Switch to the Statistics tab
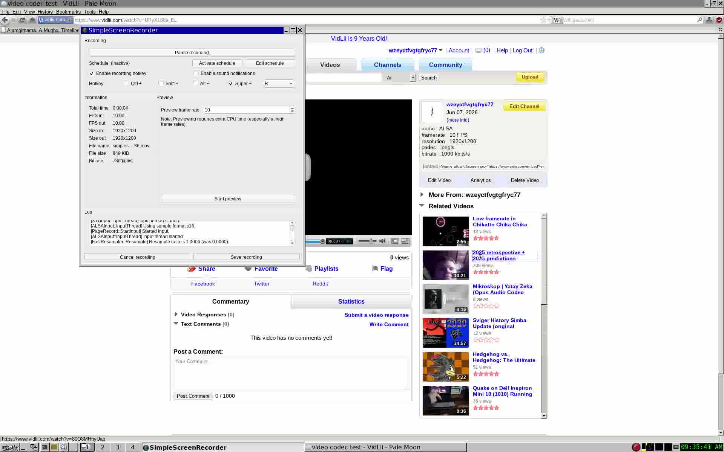724x452 pixels. click(x=351, y=301)
